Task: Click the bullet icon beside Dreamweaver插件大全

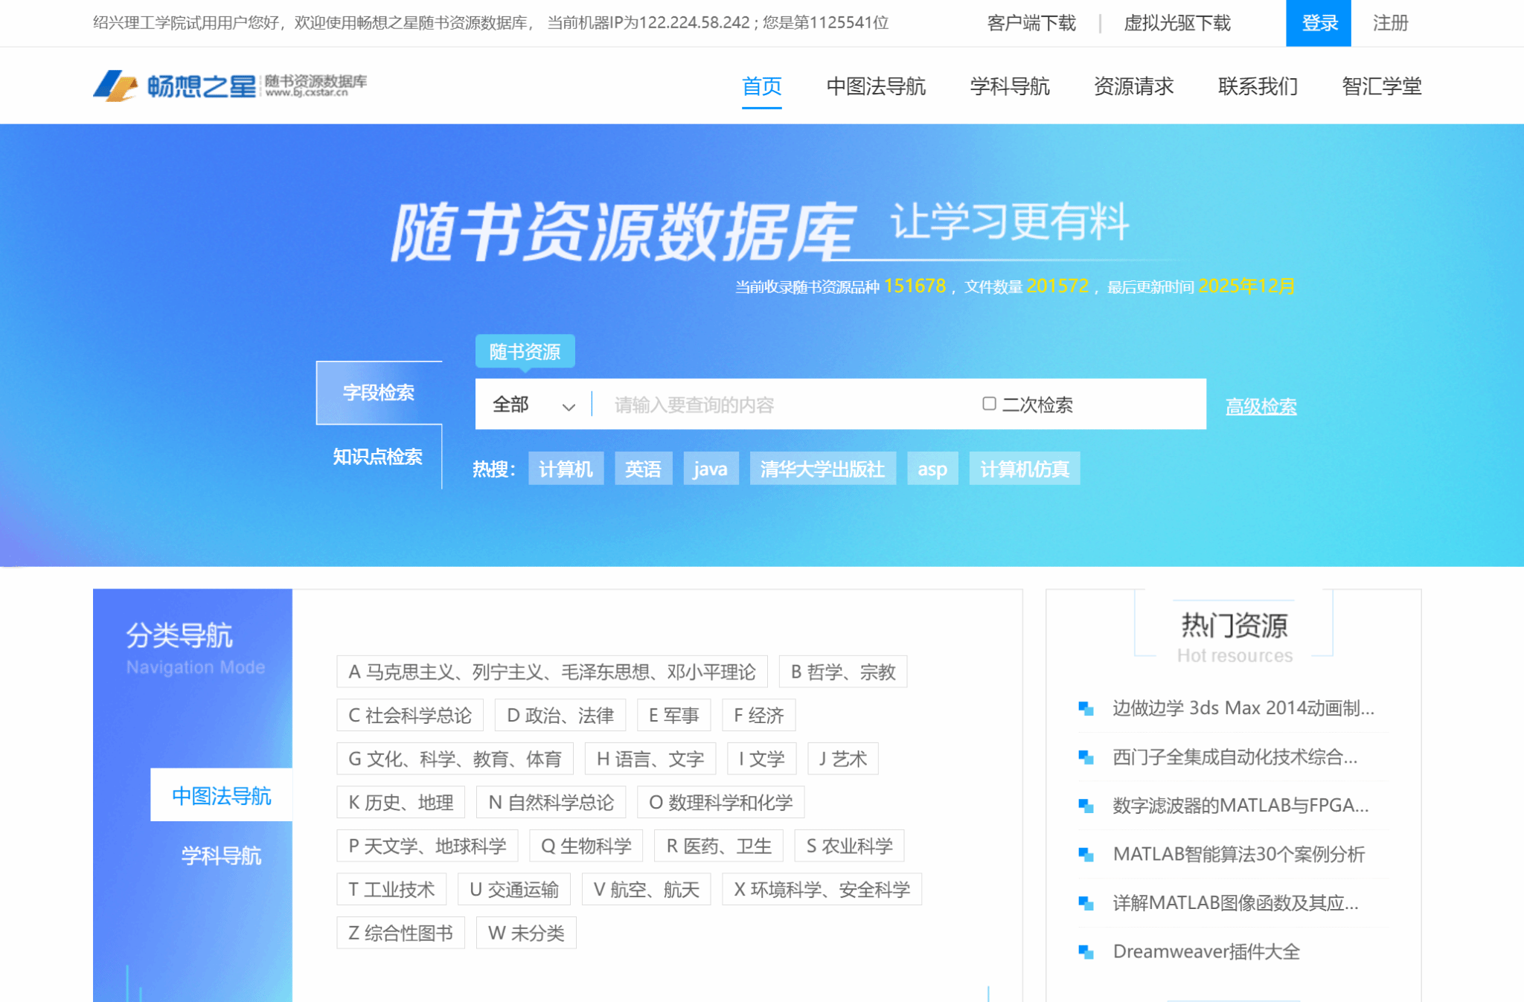Action: pyautogui.click(x=1086, y=951)
